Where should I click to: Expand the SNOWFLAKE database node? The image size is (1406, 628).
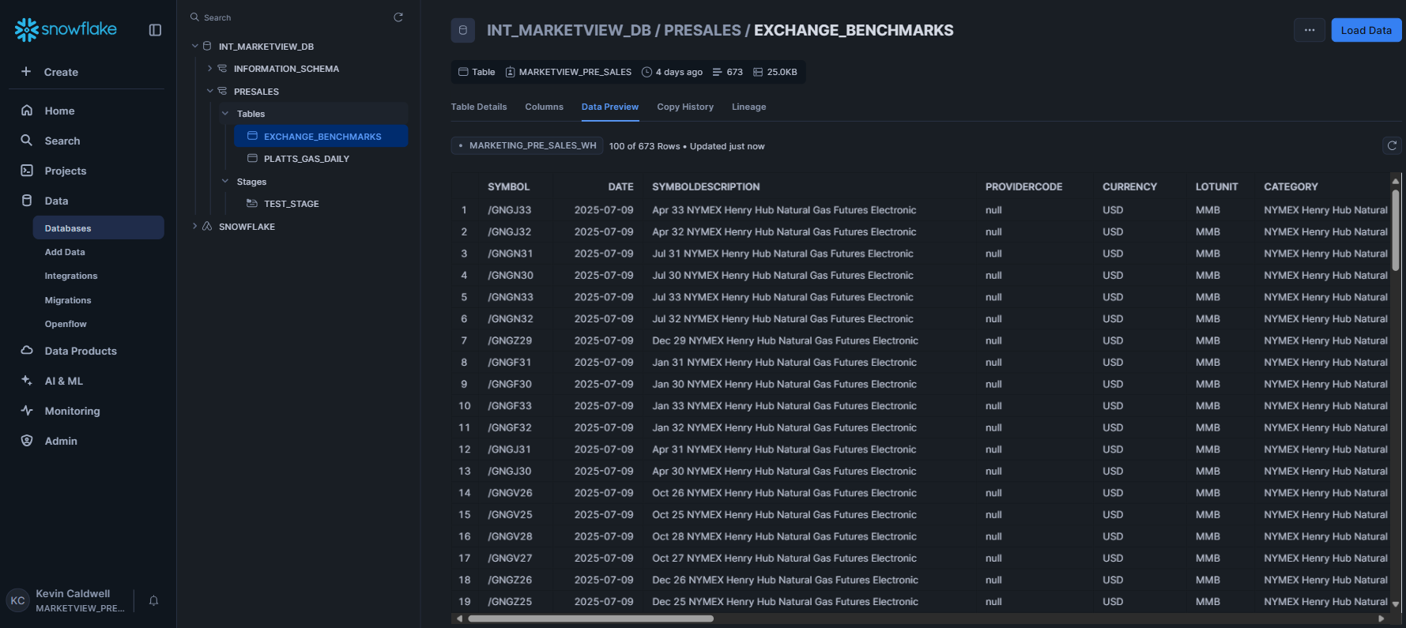click(195, 227)
